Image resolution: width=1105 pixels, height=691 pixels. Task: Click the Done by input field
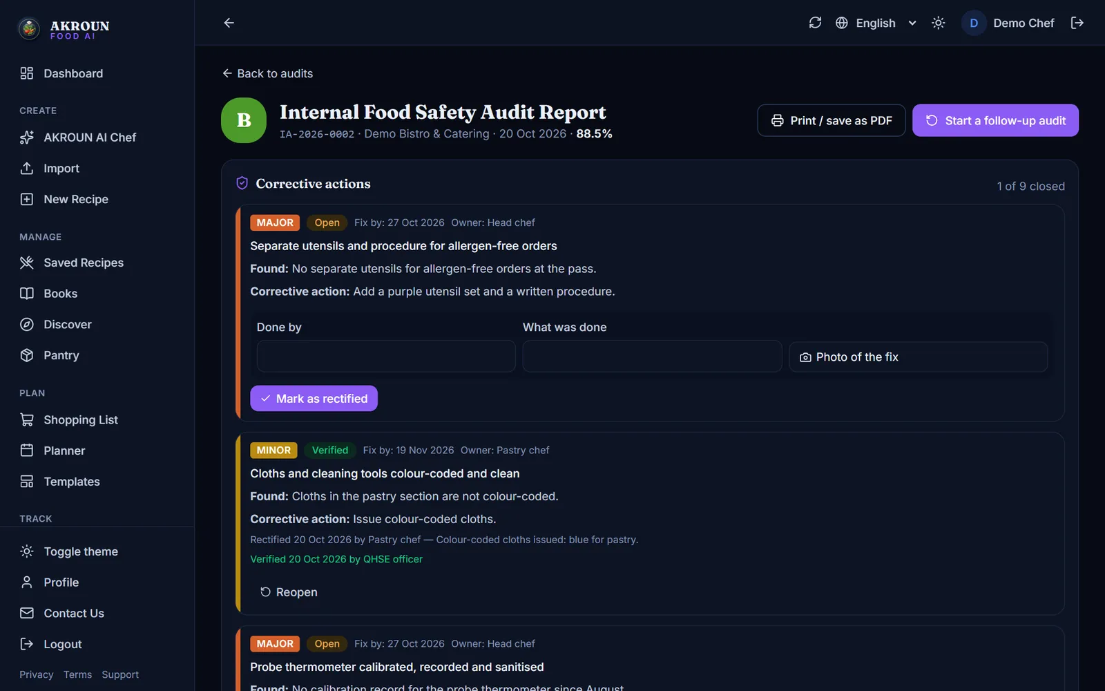pos(386,357)
